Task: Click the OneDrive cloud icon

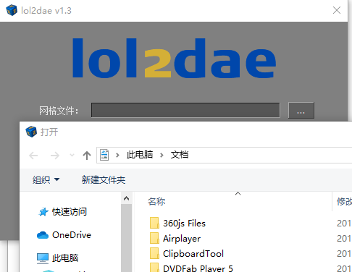Action: [43, 235]
